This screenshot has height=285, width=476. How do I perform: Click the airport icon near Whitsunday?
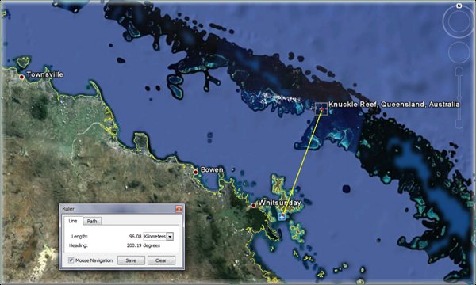coord(282,217)
